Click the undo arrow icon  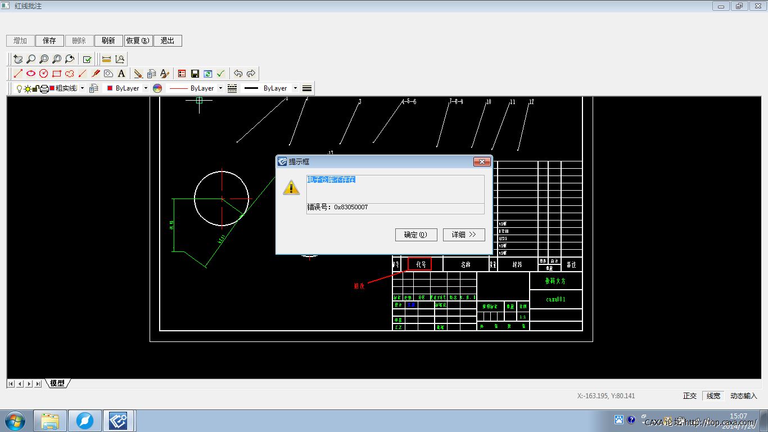click(238, 74)
